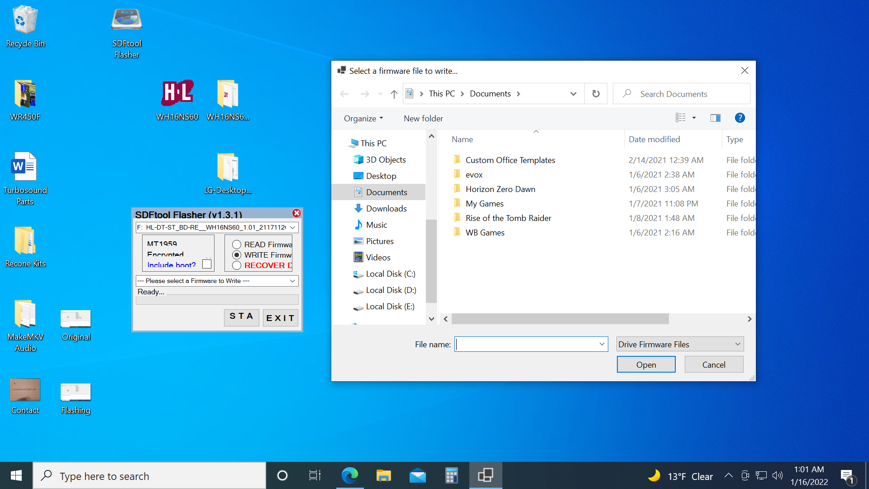Select Desktop in navigation pane
The width and height of the screenshot is (869, 489).
[x=381, y=176]
